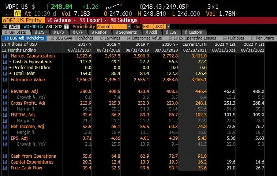Click the 2022 Y Est column header

(254, 44)
